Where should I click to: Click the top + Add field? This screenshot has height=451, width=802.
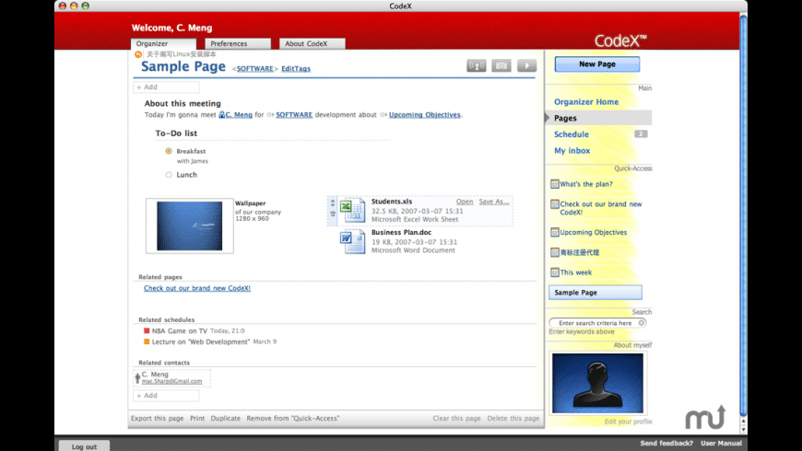click(166, 87)
